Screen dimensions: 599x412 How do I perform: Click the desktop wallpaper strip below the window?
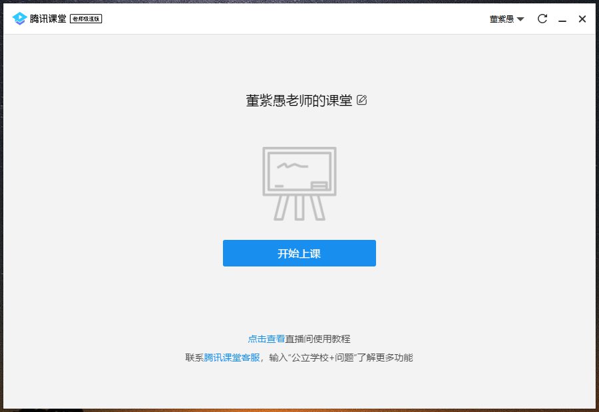click(299, 410)
